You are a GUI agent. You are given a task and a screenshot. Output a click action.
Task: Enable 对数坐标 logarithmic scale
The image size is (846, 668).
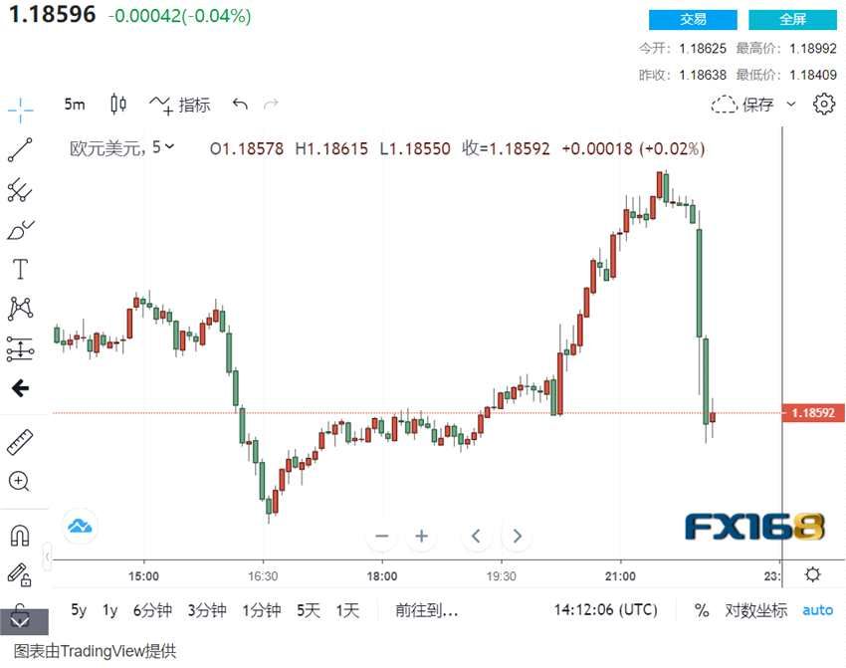pos(755,610)
